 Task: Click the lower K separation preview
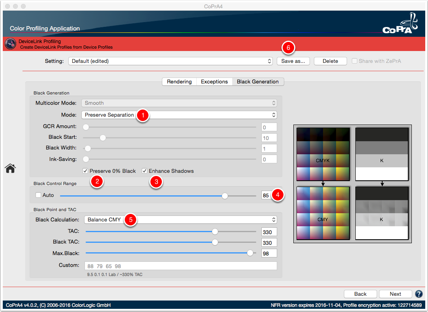(x=382, y=213)
